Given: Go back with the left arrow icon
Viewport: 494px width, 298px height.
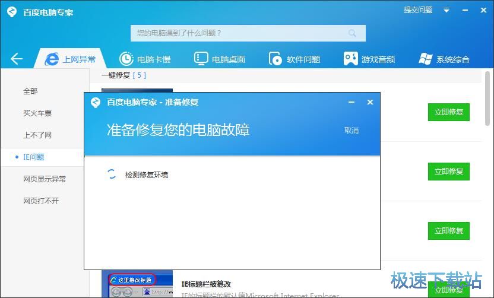Looking at the screenshot, I should coord(17,59).
